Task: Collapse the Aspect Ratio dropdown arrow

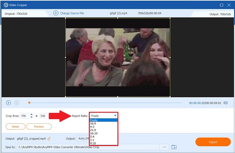Action: pyautogui.click(x=115, y=116)
